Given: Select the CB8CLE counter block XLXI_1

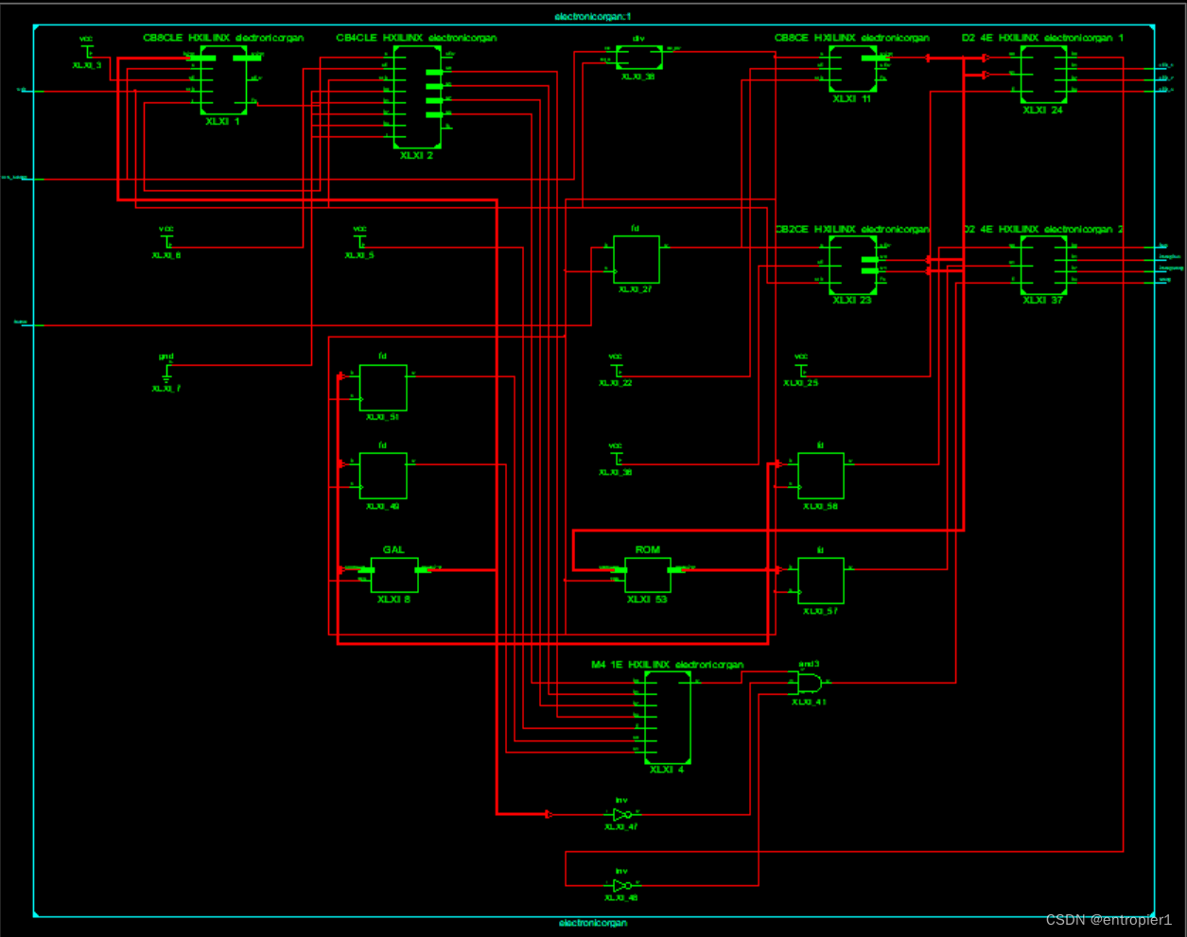Looking at the screenshot, I should [224, 78].
